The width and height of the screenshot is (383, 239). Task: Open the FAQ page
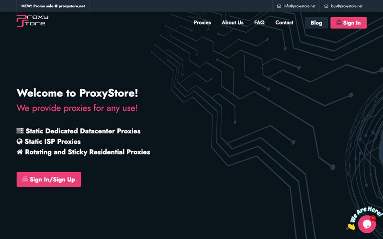(x=259, y=22)
